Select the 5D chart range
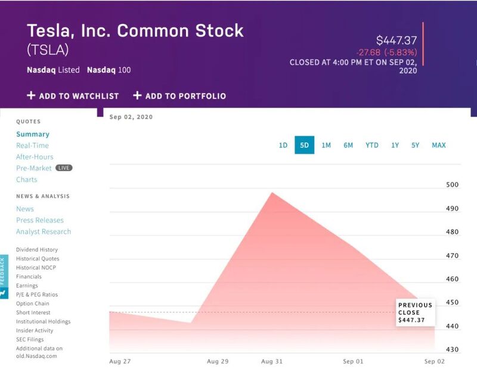 pos(305,145)
